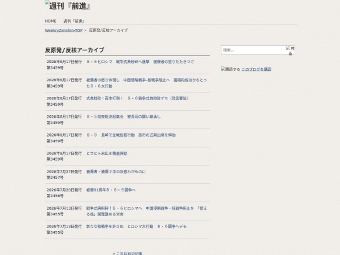Open article 被爆81周年8・6-9闘争へ
The height and width of the screenshot is (255, 340).
(111, 190)
